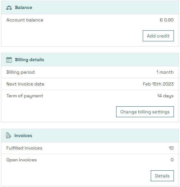Viewport: 180px width, 187px height.
Task: Click the Billing period row label
Action: point(21,72)
